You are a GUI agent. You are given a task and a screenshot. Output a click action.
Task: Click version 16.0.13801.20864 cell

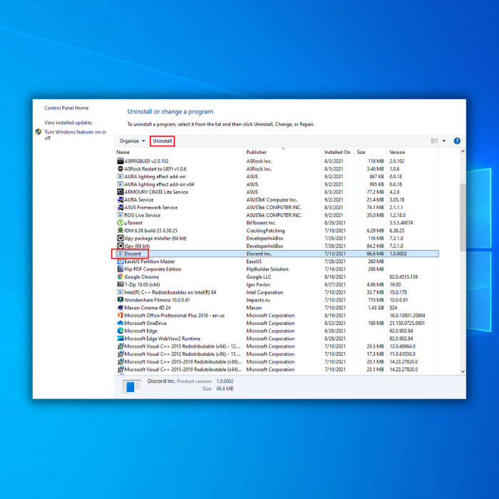click(407, 315)
